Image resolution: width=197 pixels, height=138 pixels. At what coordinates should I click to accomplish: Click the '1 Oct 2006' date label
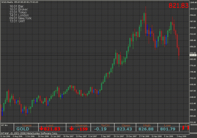(30, 136)
